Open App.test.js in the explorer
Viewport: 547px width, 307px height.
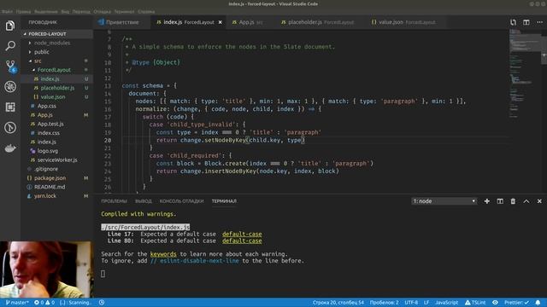[x=50, y=124]
